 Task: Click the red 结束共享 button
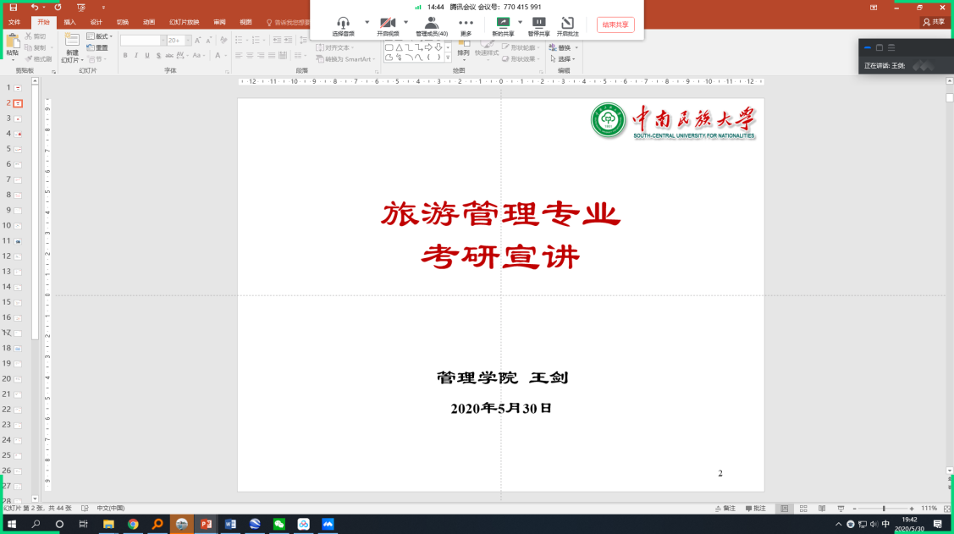(x=615, y=25)
